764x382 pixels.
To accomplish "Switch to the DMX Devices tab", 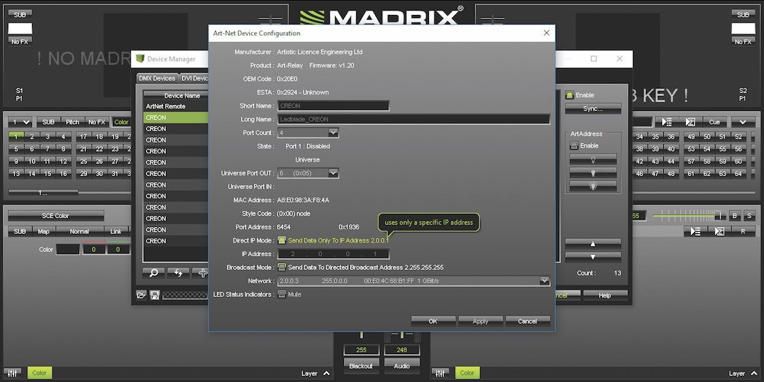I will (157, 78).
